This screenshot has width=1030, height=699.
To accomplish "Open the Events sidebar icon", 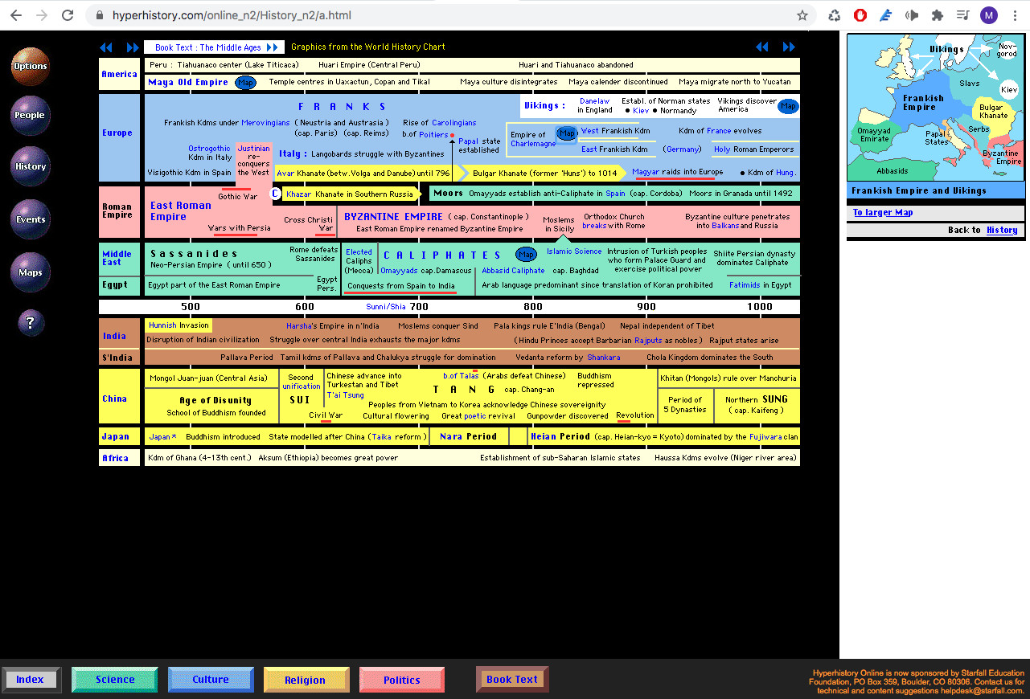I will (30, 219).
